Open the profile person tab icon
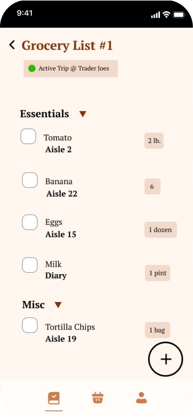The width and height of the screenshot is (193, 419). pos(141,398)
